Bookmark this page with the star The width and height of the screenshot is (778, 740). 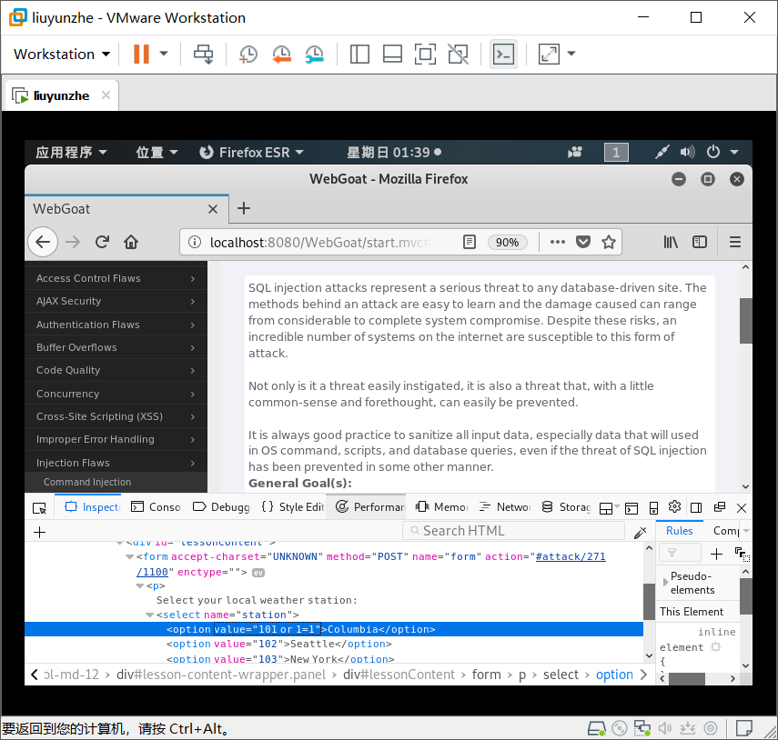(x=609, y=242)
